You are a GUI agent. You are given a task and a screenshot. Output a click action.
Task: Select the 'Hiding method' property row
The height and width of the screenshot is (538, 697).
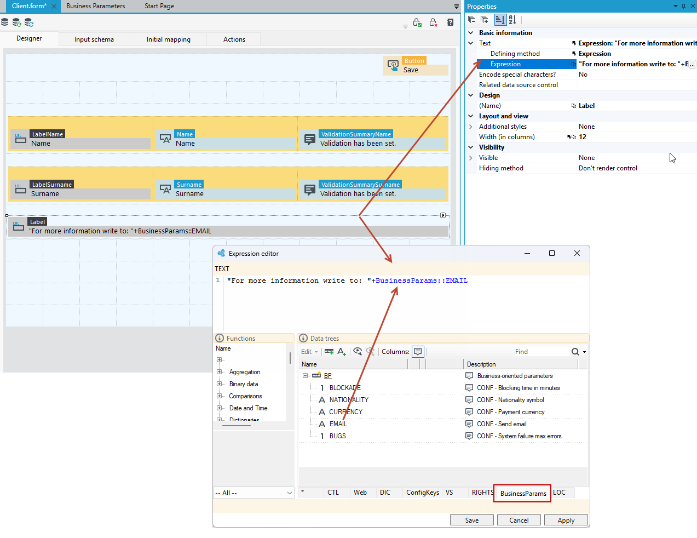(x=581, y=168)
